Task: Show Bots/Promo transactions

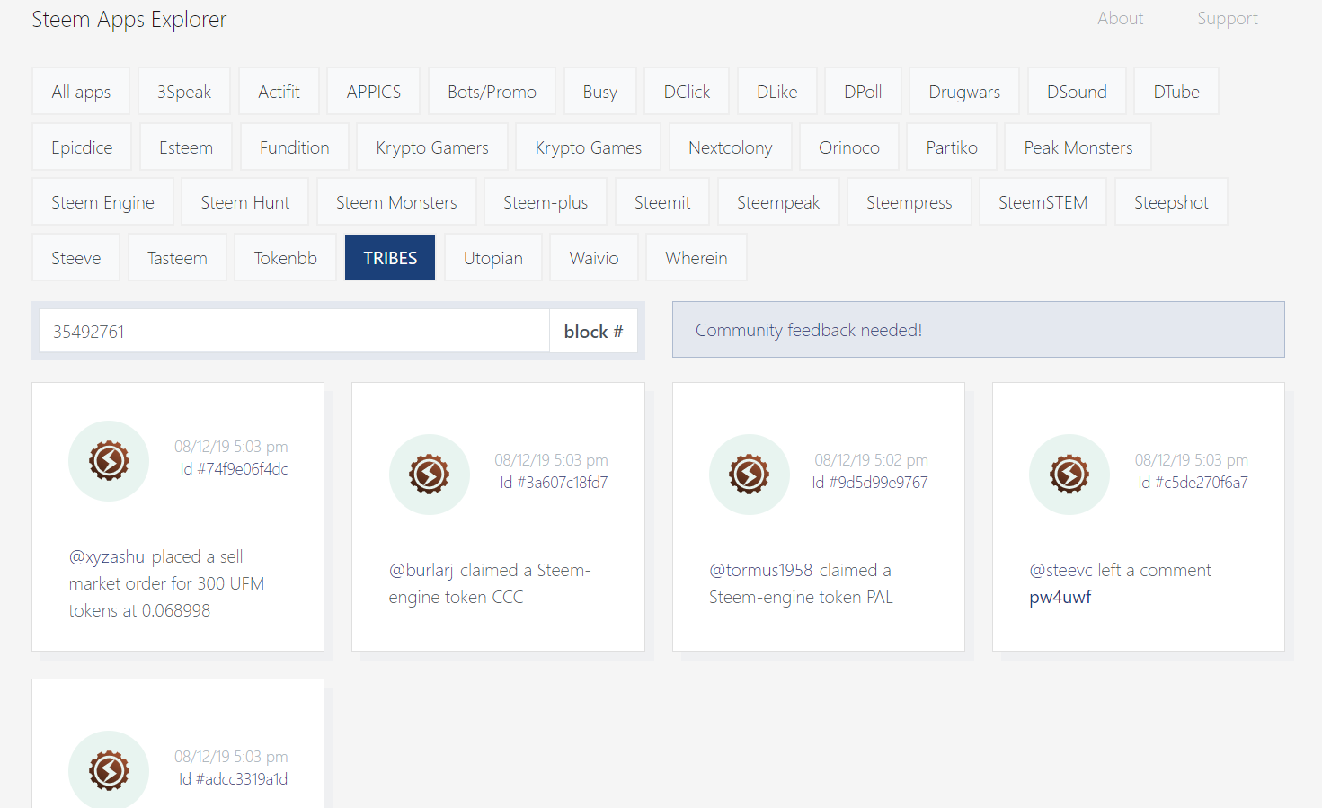Action: coord(492,92)
